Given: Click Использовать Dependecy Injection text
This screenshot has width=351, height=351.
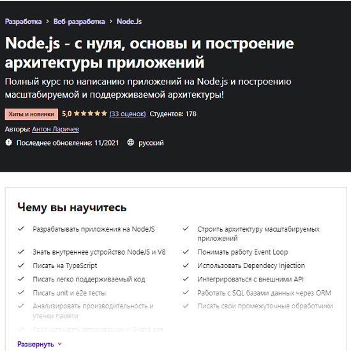Looking at the screenshot, I should point(251,265).
